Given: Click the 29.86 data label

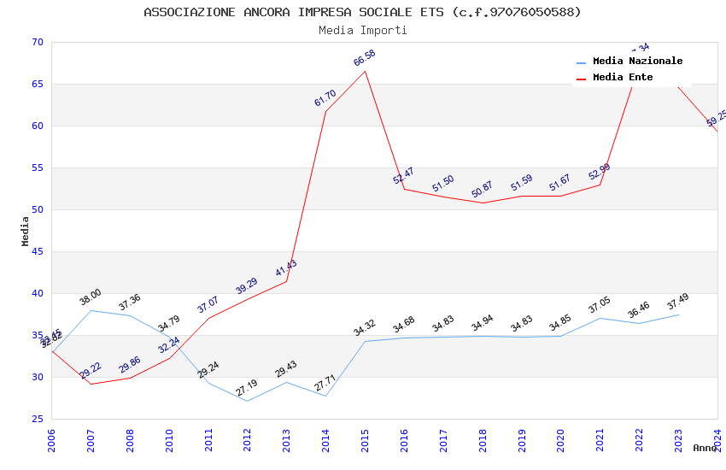Looking at the screenshot, I should point(129,365).
